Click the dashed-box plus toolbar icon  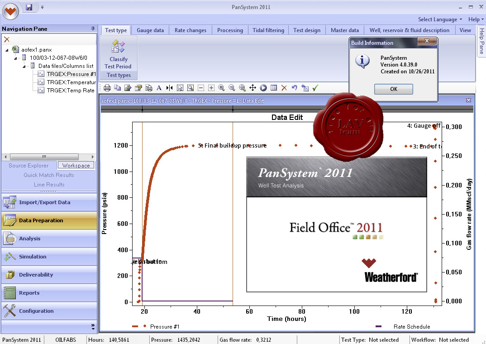point(211,88)
